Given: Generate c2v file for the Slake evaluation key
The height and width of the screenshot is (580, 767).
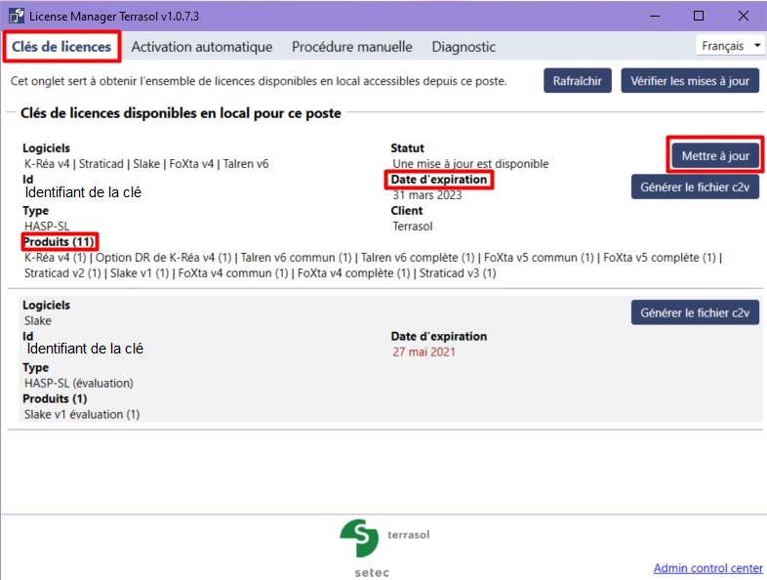Looking at the screenshot, I should (x=695, y=312).
